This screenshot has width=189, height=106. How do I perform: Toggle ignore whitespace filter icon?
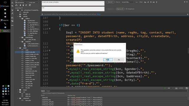[x=154, y=2]
